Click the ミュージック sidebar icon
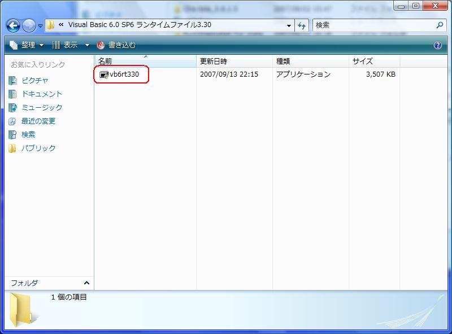This screenshot has width=452, height=334. point(12,108)
